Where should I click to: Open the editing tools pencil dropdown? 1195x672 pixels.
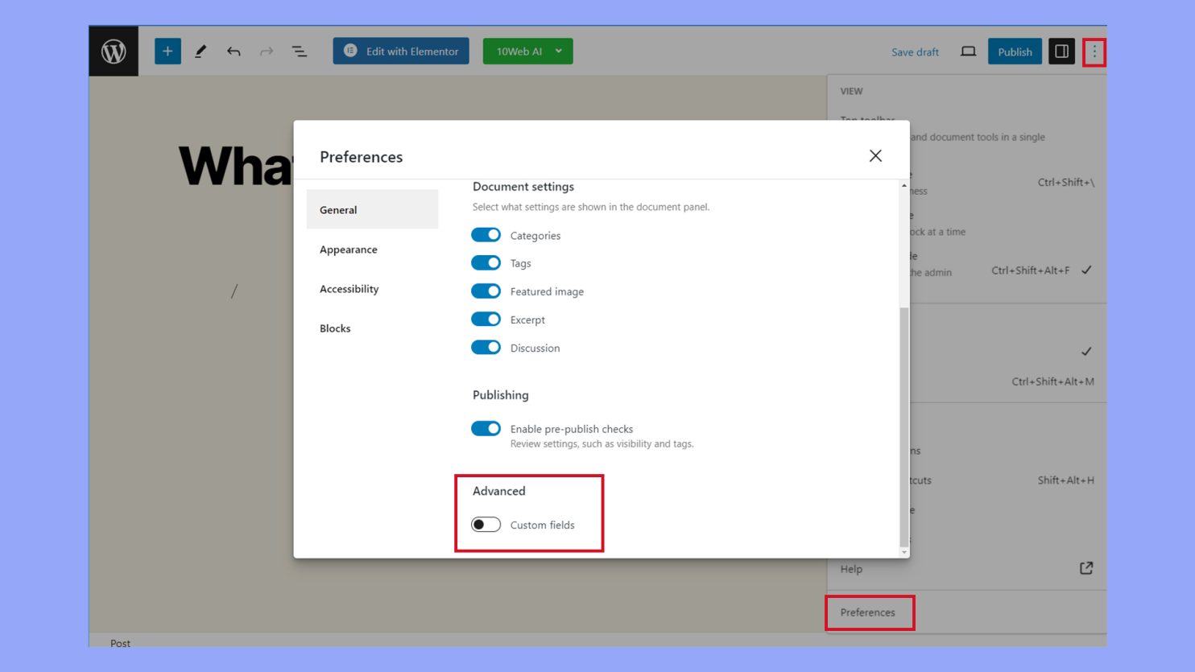[x=201, y=51]
